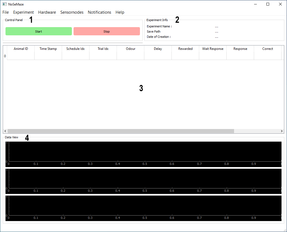Open the File menu
The image size is (287, 232).
point(5,12)
